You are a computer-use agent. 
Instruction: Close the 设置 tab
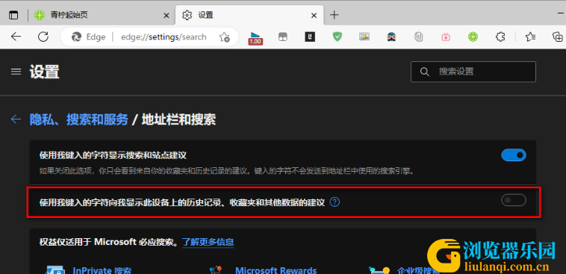314,15
